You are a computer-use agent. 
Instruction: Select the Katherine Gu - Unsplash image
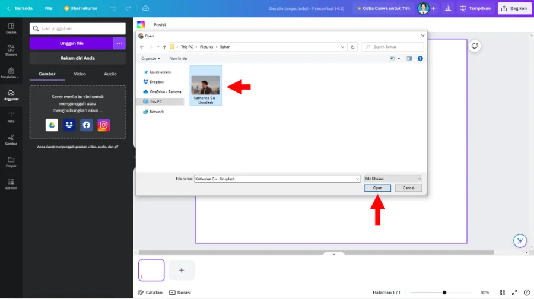point(206,86)
